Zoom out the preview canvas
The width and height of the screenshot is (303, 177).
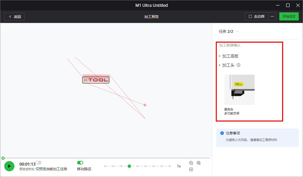point(191,163)
